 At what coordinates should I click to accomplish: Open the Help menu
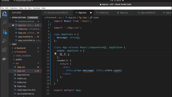[44, 8]
